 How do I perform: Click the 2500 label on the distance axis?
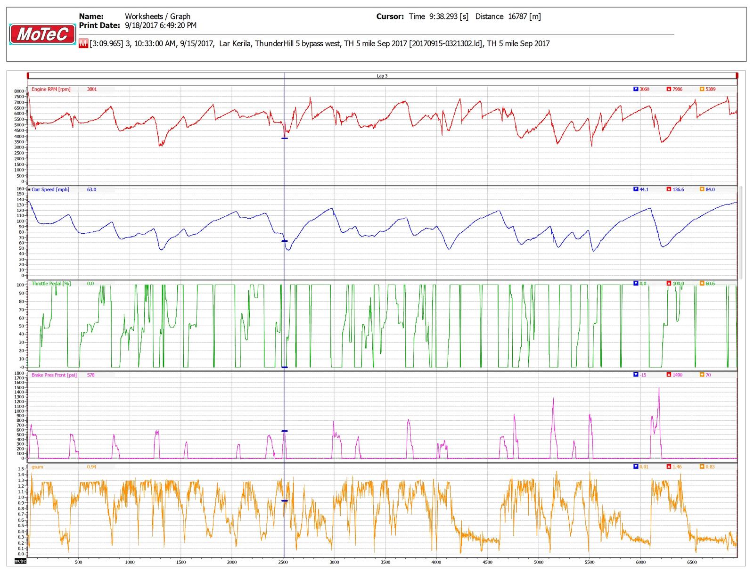pos(283,562)
